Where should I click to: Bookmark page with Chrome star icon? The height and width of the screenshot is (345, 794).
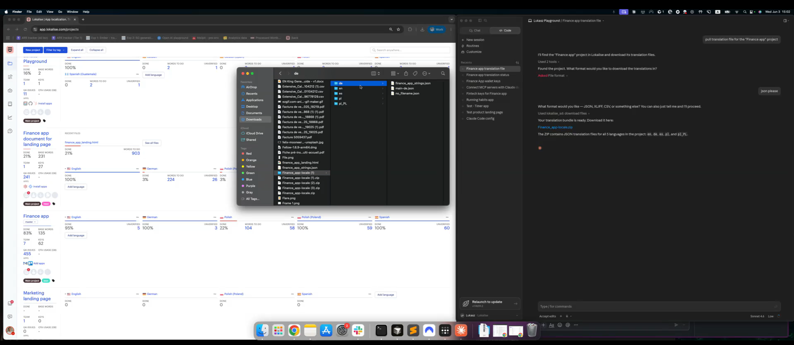click(398, 29)
